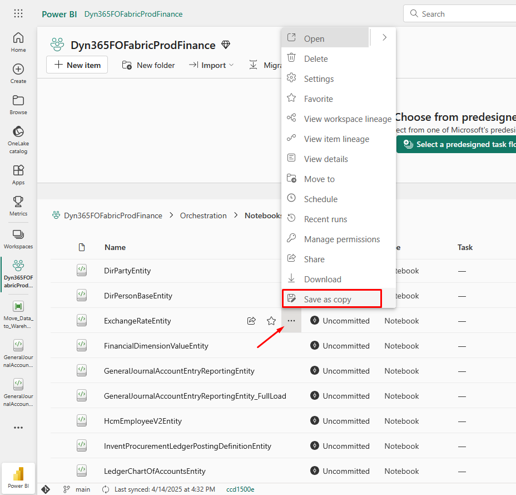The image size is (516, 495).
Task: Open the Dyn365FOFabricProdFinance header link
Action: coord(133,14)
